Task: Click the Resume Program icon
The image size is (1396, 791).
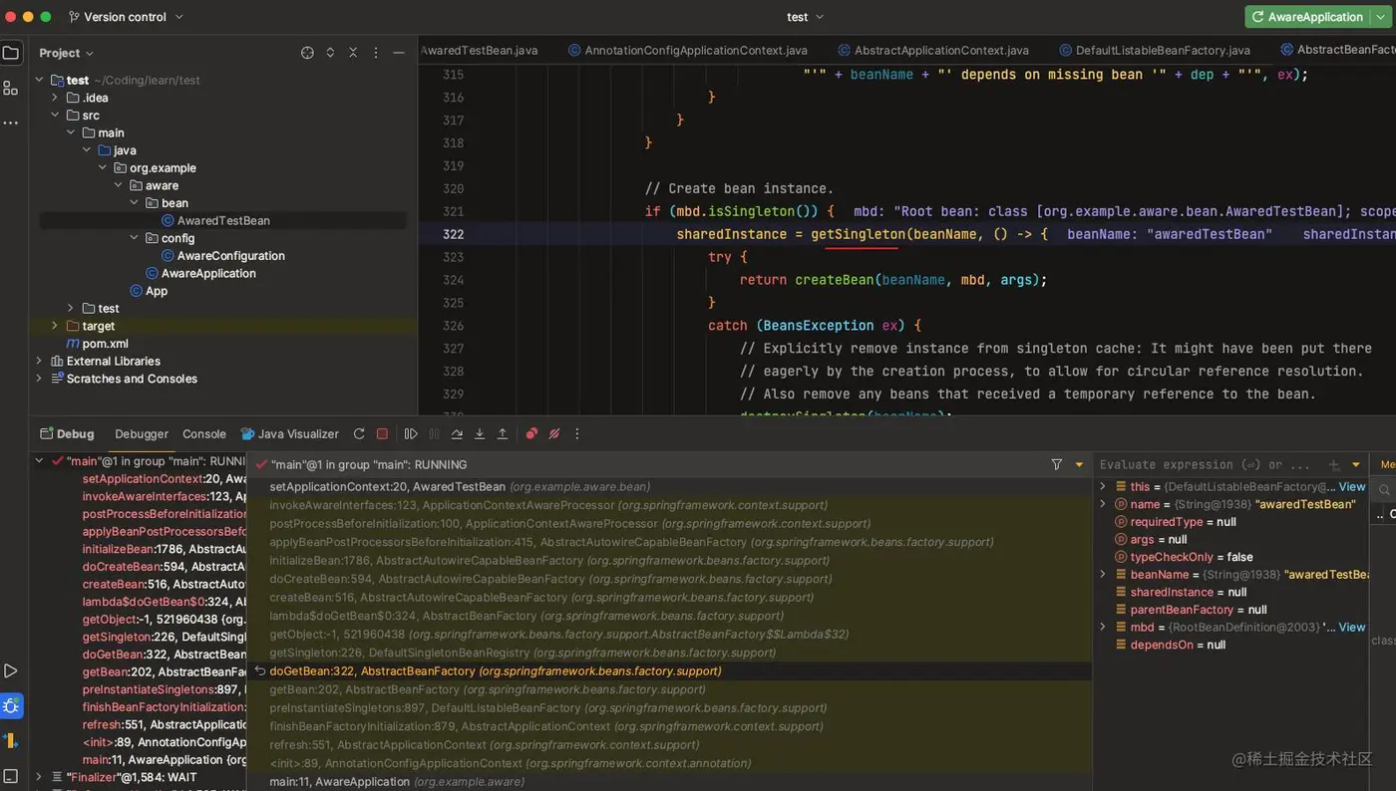Action: [411, 433]
